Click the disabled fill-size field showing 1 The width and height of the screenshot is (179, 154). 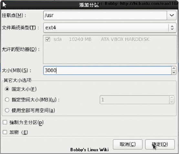(x=134, y=100)
